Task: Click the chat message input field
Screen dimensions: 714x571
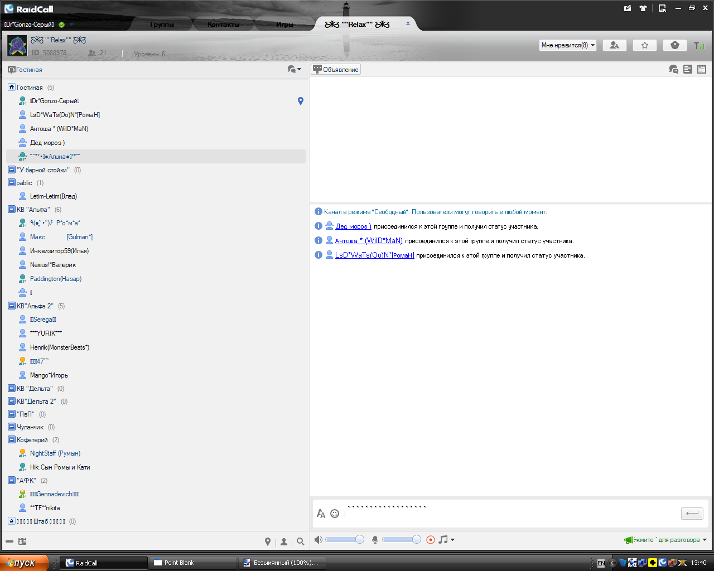Action: click(510, 514)
